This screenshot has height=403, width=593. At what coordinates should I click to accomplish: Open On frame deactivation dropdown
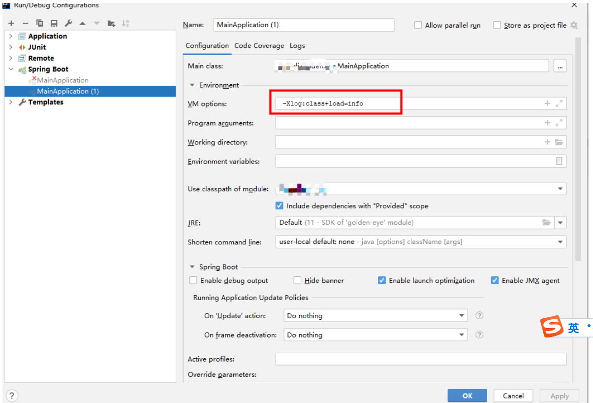(462, 335)
